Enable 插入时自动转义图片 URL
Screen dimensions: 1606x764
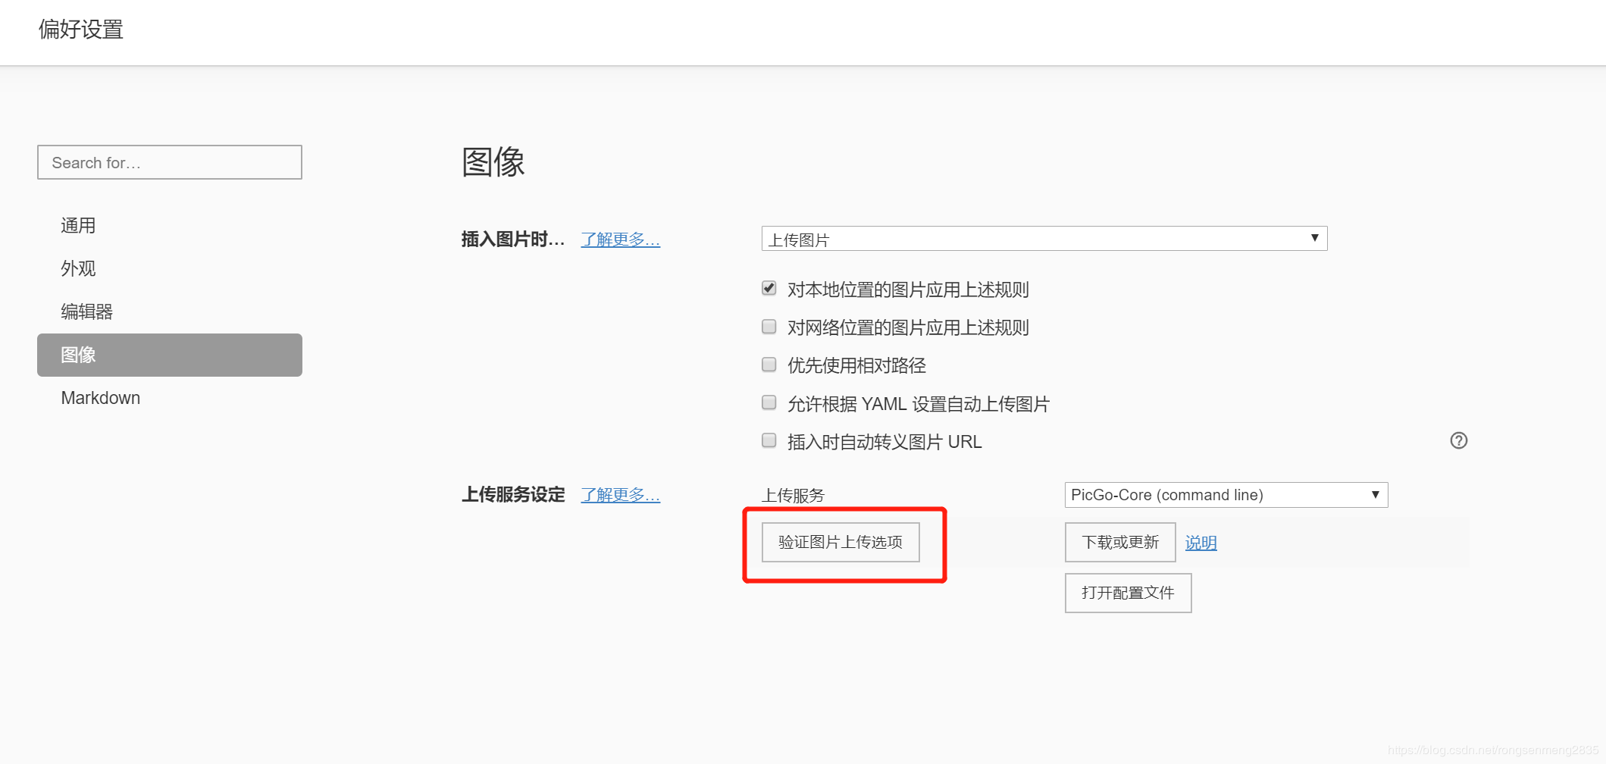pos(769,440)
